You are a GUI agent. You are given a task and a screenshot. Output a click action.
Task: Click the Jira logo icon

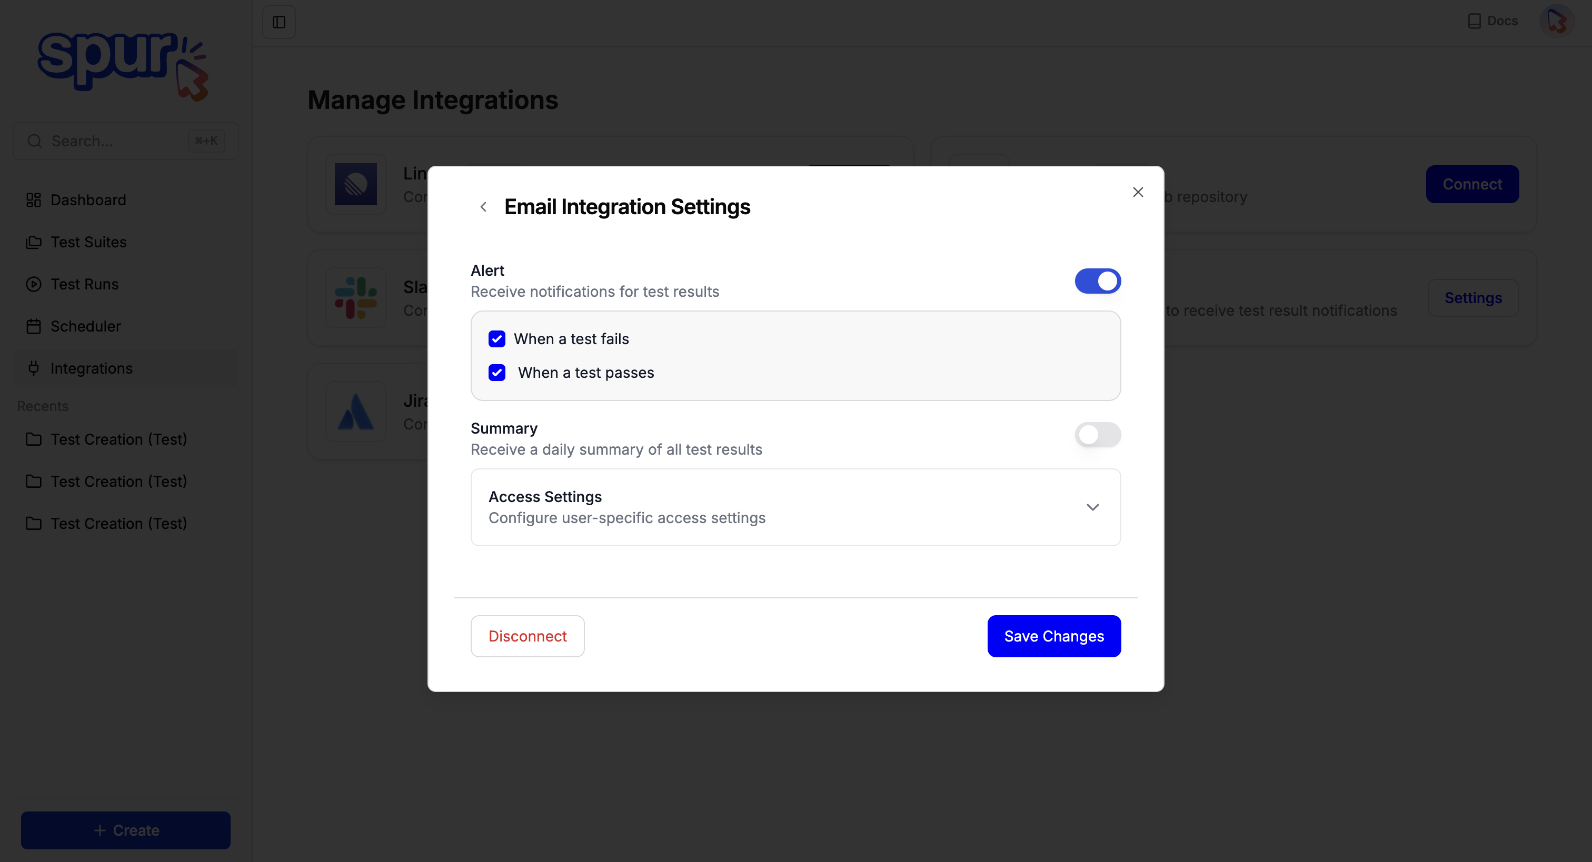(355, 412)
